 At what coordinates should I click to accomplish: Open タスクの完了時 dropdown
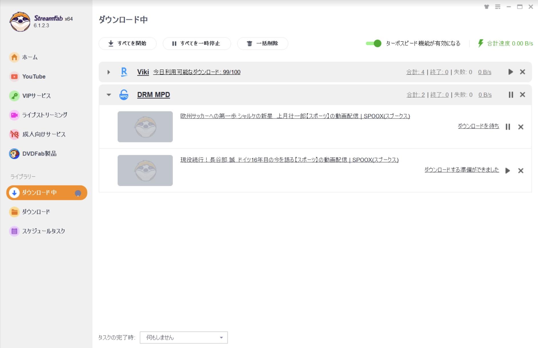click(184, 337)
